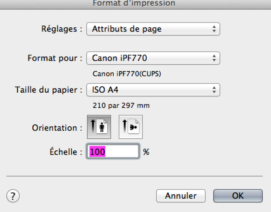
Task: Click the Format d'impression dialog title
Action: click(134, 3)
